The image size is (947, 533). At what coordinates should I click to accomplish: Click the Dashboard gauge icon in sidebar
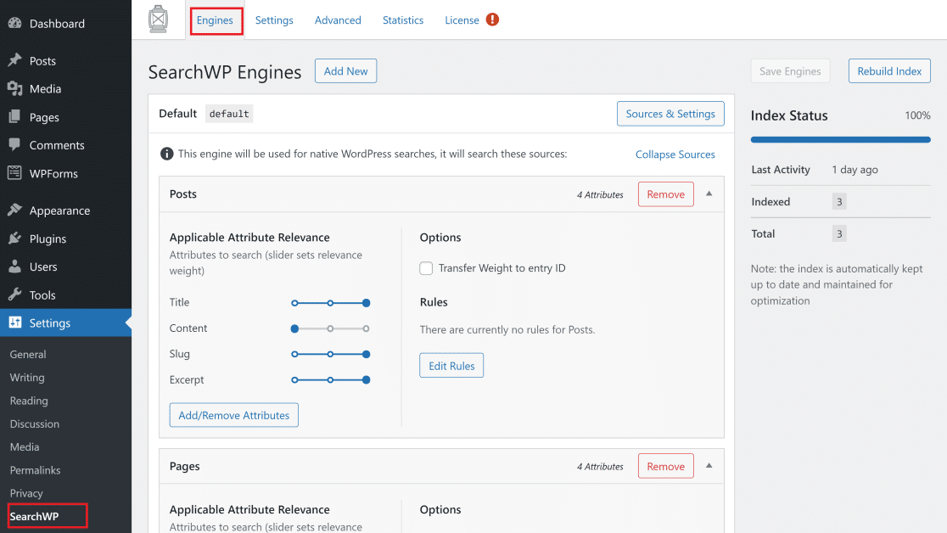coord(15,24)
